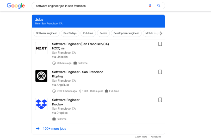Click via AngelList source text
This screenshot has width=211, height=139.
[60, 85]
